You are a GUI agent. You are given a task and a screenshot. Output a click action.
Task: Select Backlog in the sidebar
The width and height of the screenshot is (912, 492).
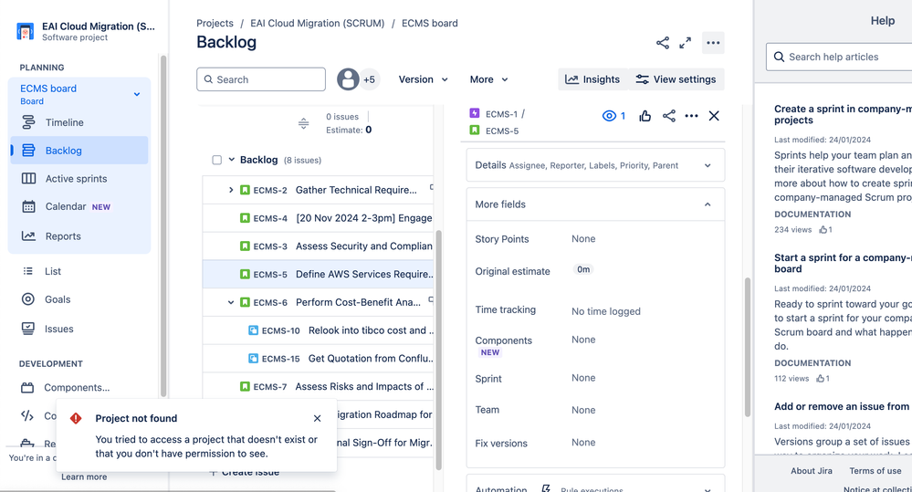pyautogui.click(x=79, y=151)
